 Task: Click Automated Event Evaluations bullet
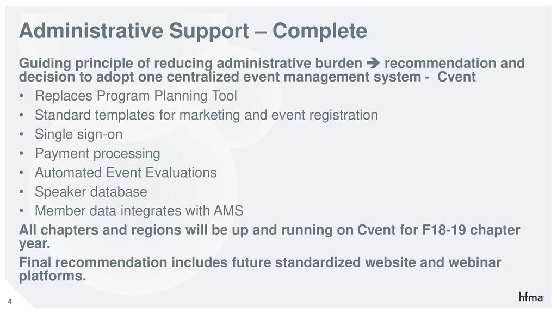point(126,172)
